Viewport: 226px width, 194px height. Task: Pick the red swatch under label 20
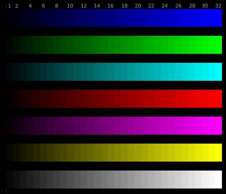(x=137, y=99)
